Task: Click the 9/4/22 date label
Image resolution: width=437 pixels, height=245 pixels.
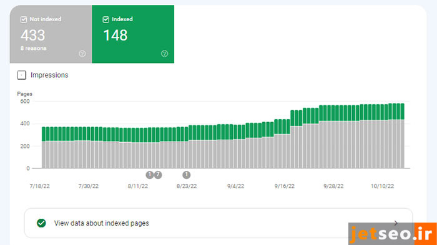Action: pyautogui.click(x=235, y=186)
